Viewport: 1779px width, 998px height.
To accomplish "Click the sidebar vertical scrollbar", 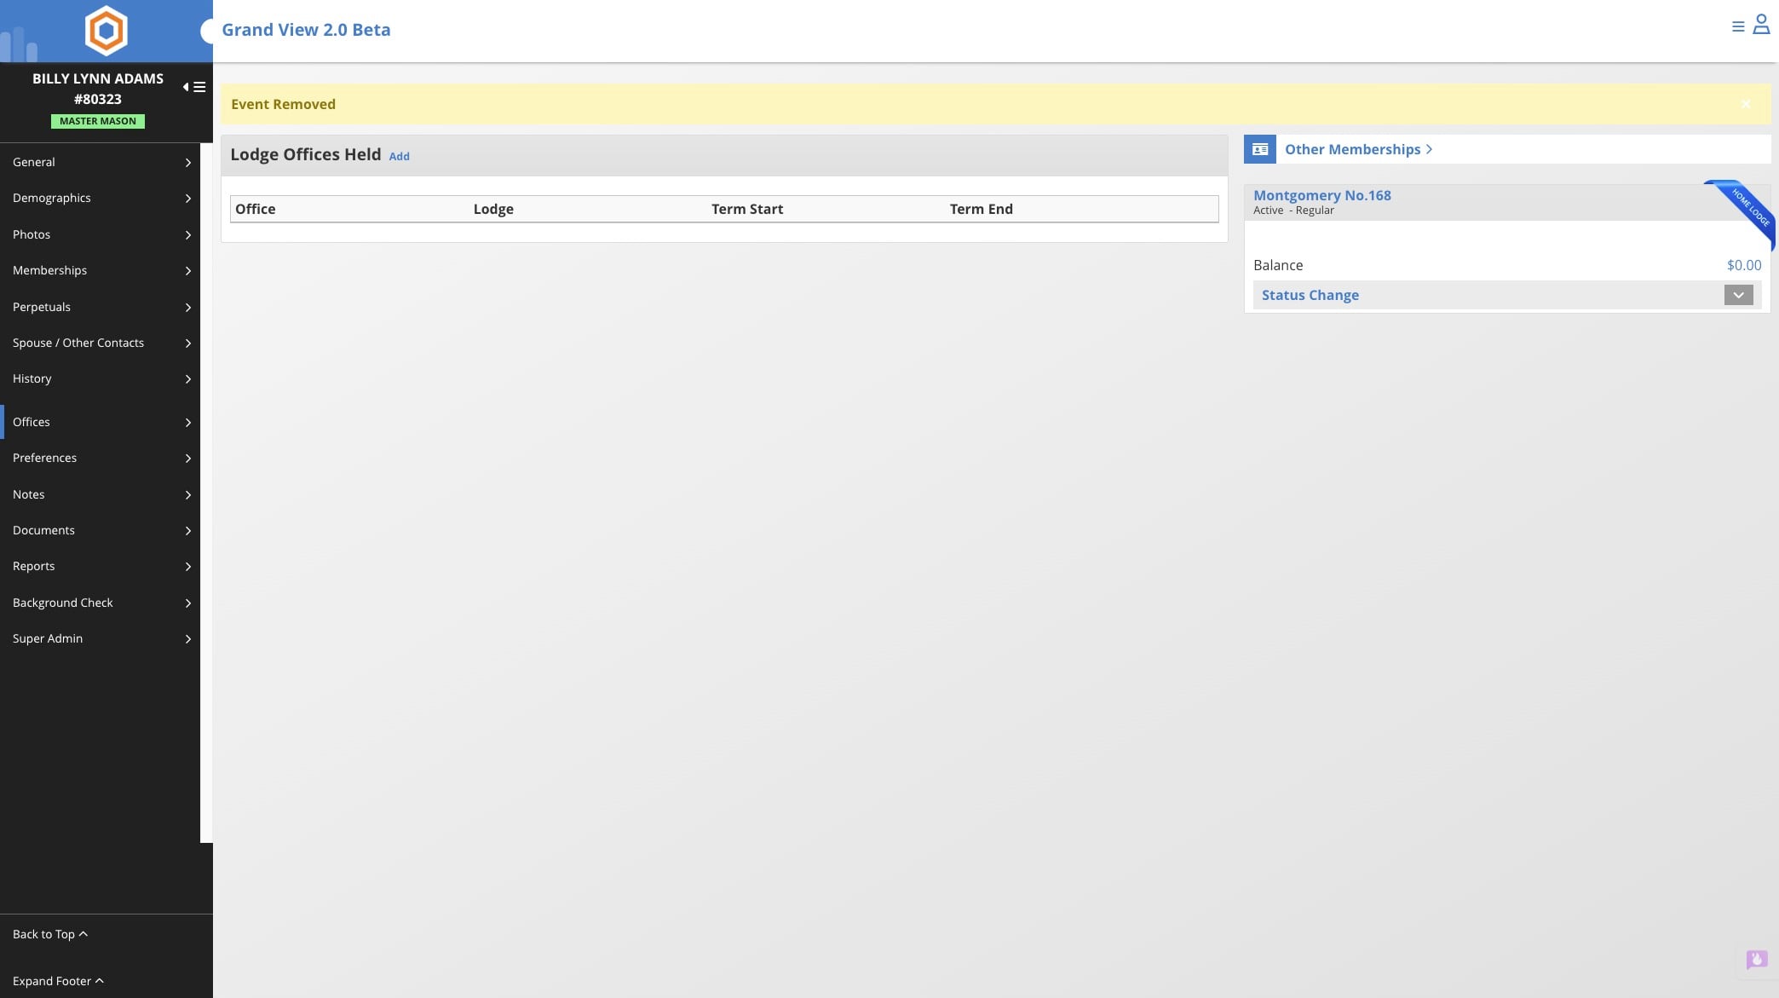I will point(206,494).
